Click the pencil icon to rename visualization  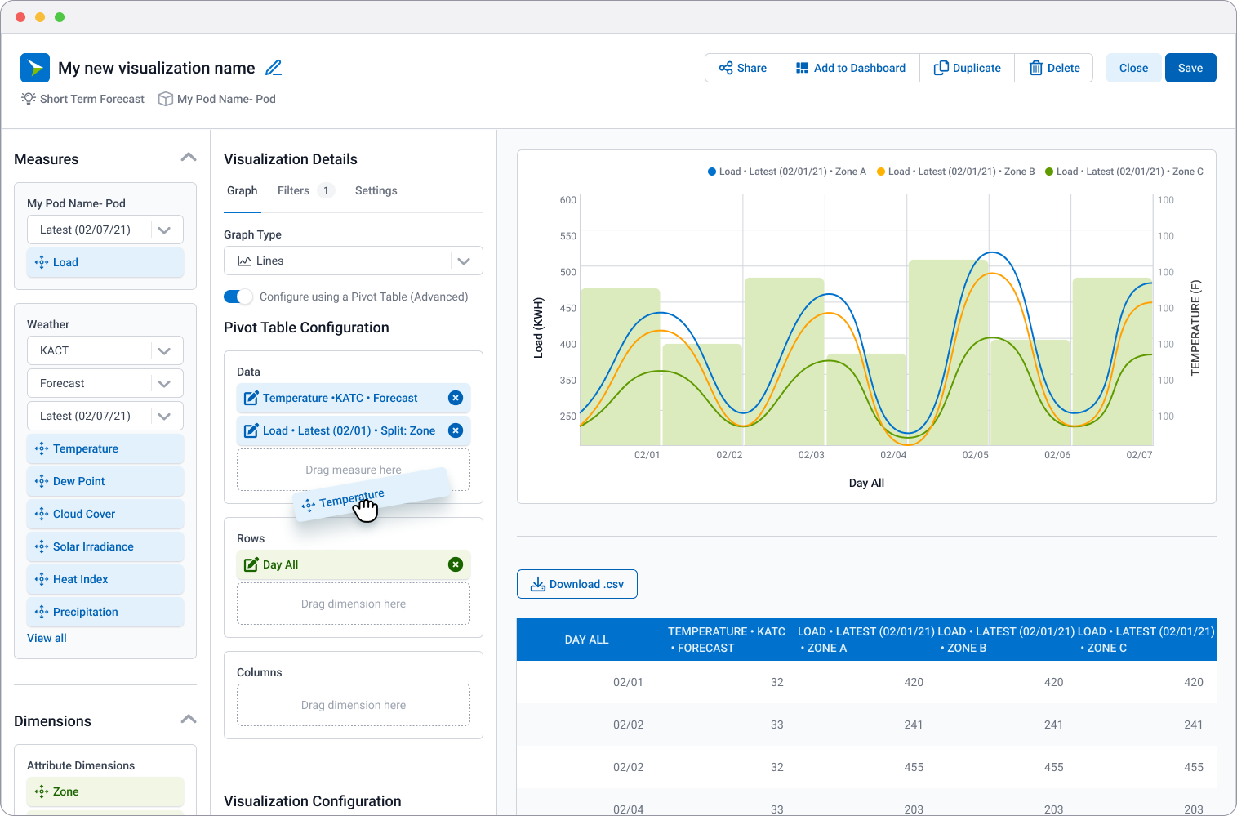(274, 68)
